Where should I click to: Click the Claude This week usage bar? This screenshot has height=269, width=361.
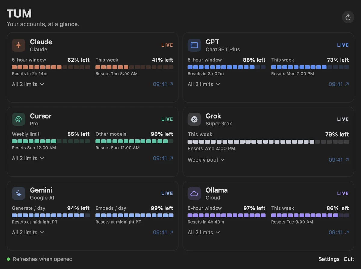tap(134, 67)
